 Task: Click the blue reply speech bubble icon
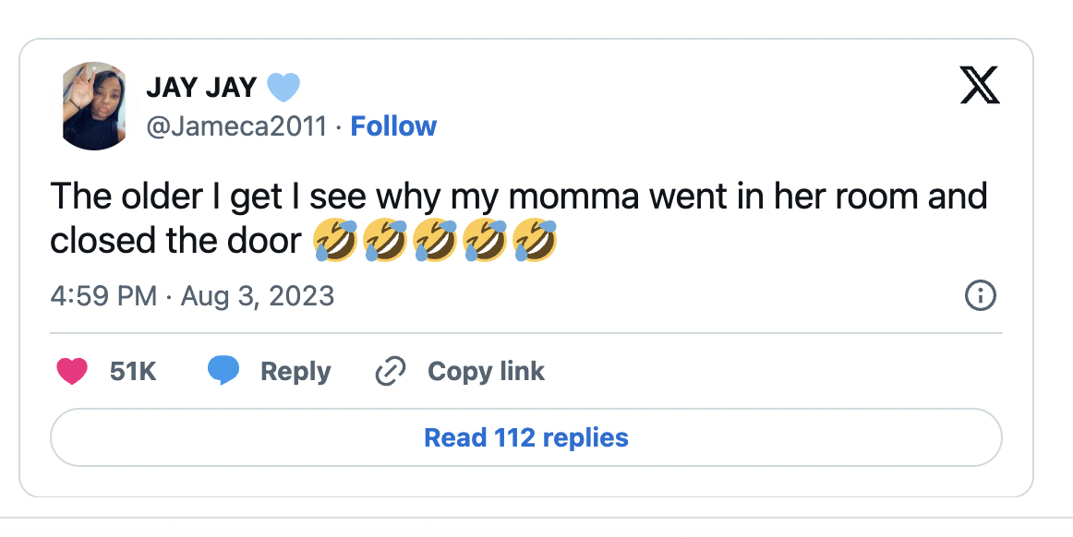(223, 371)
